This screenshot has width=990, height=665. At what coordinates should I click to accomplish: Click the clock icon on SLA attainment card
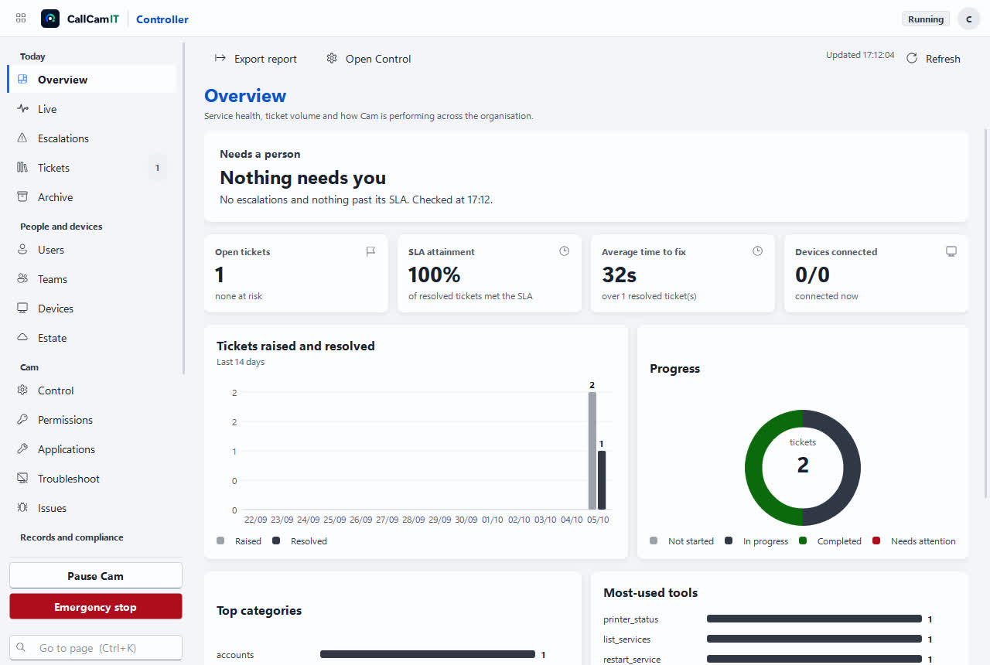click(565, 251)
